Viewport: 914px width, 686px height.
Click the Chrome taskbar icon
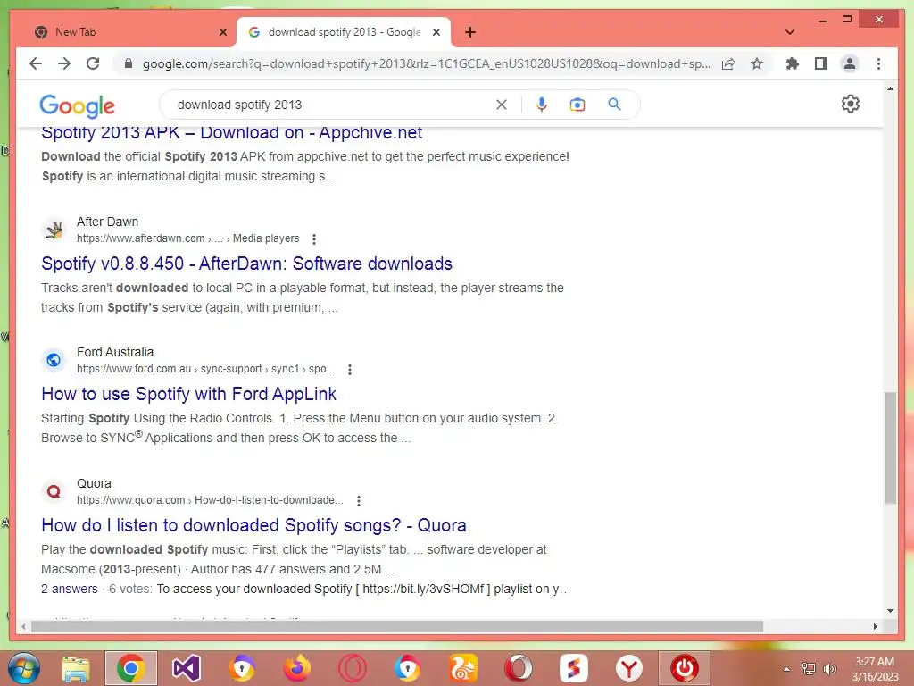(131, 668)
